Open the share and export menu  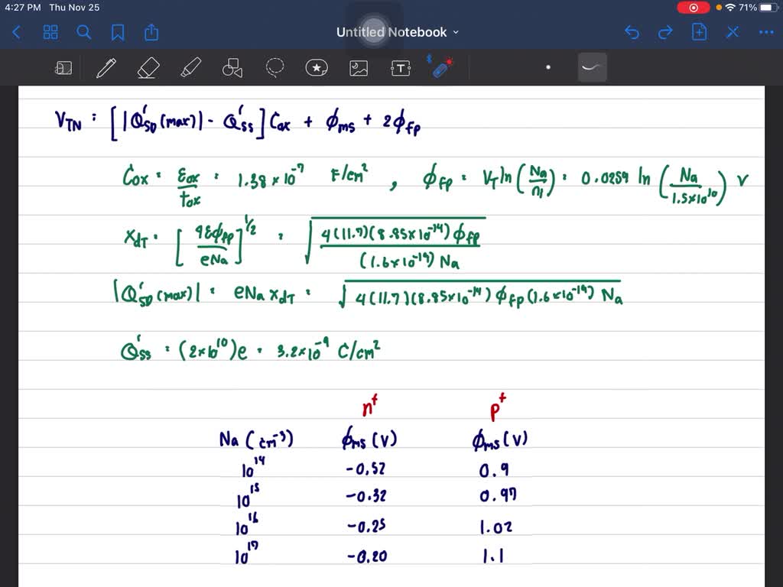tap(151, 32)
